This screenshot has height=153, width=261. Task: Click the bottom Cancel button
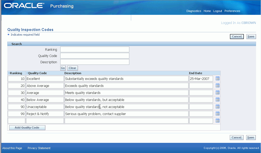tap(236, 137)
